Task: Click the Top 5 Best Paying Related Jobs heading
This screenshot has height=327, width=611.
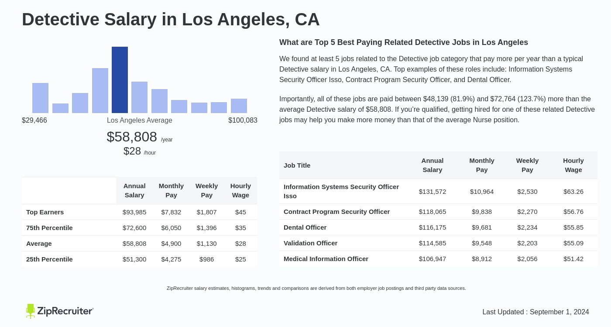Action: 404,42
